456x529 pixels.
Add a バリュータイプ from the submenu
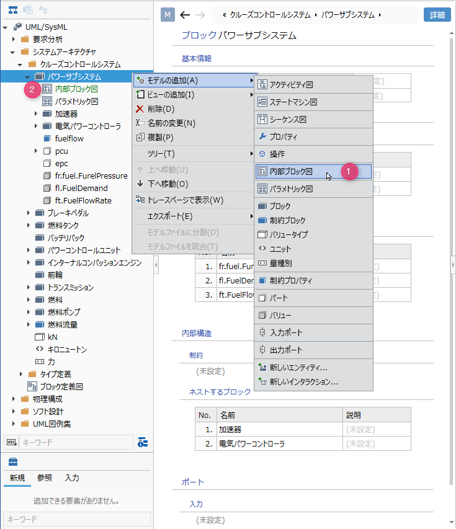pyautogui.click(x=313, y=234)
